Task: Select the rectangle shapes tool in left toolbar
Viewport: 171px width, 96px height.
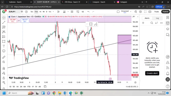Action: [x=4, y=41]
